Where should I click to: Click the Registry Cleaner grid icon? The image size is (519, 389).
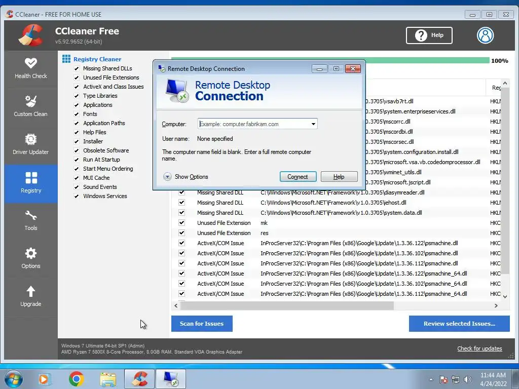pos(66,59)
